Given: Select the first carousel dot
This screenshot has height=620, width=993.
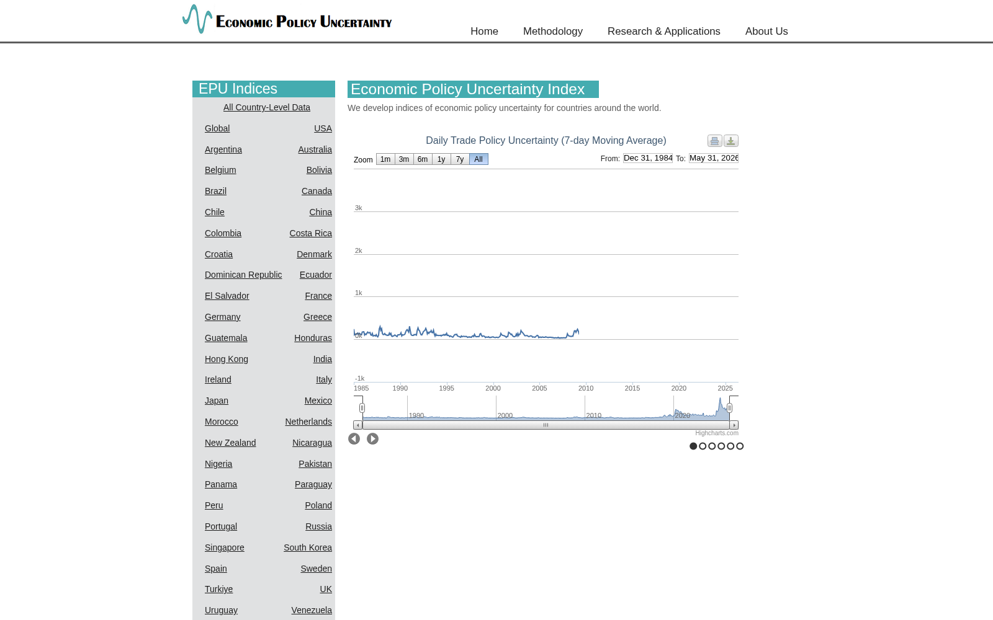Looking at the screenshot, I should (693, 446).
